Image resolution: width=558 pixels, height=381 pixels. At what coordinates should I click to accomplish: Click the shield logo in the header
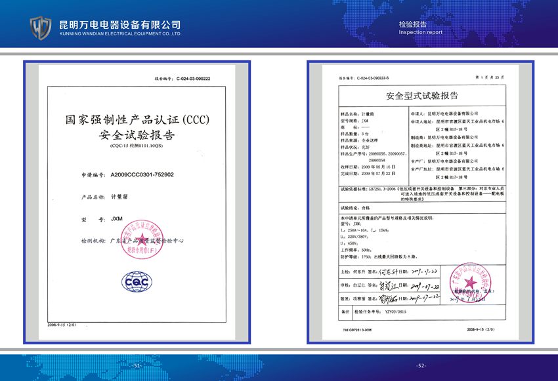coord(41,26)
